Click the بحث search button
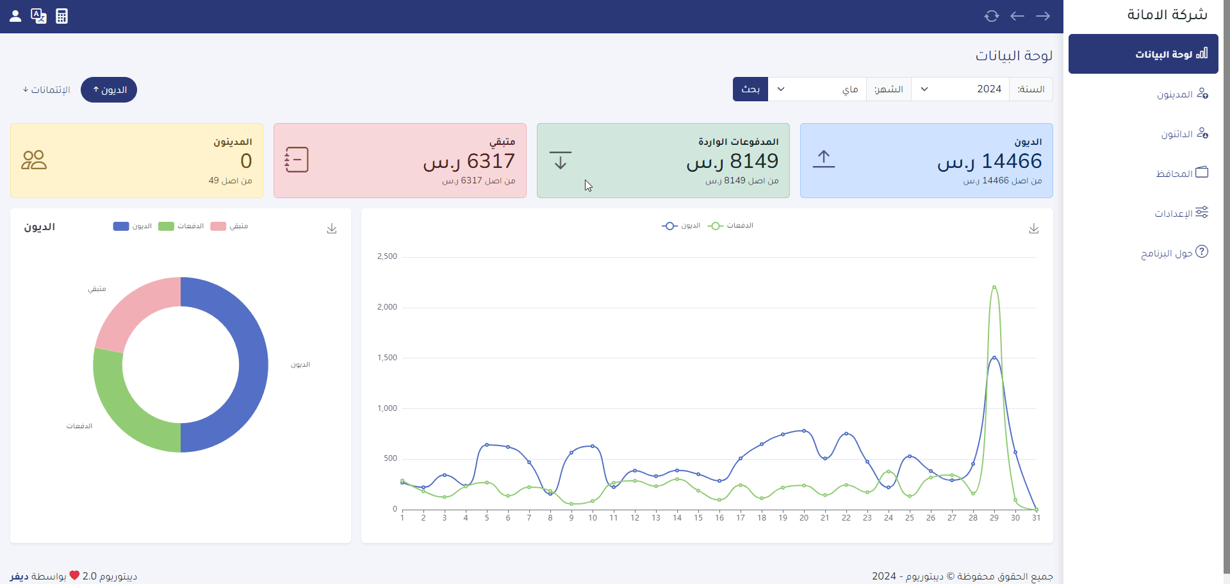 (x=750, y=89)
